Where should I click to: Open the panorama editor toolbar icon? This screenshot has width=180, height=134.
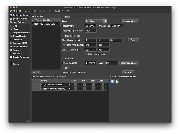pyautogui.click(x=56, y=11)
